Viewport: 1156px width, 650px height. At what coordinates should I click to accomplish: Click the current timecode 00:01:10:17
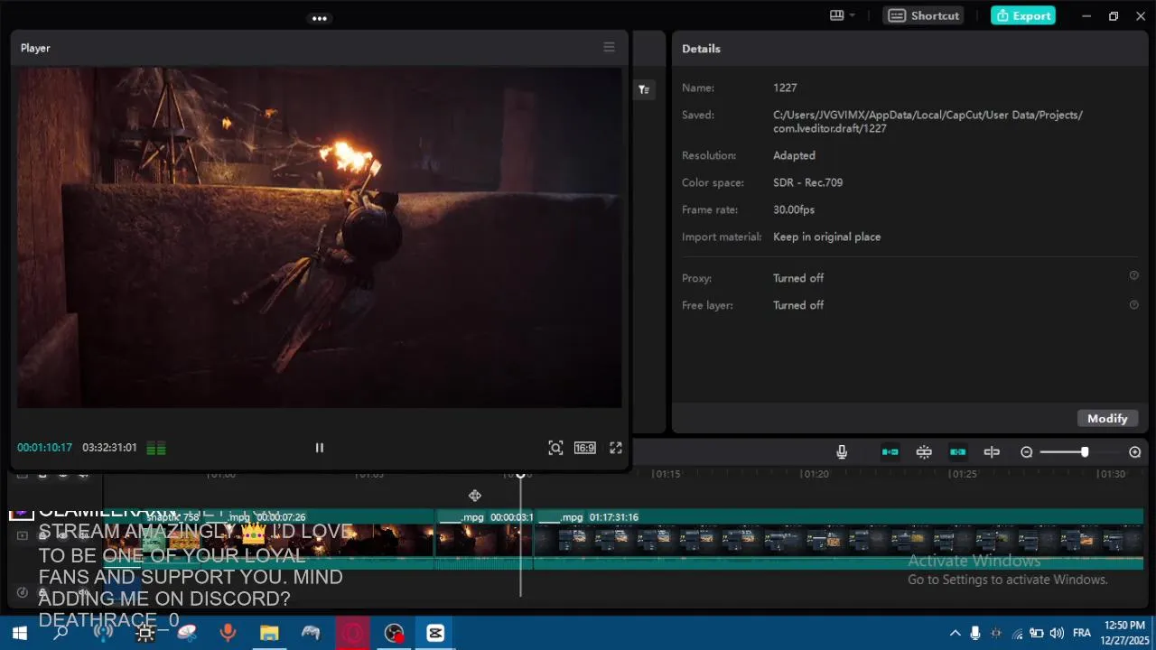click(44, 448)
